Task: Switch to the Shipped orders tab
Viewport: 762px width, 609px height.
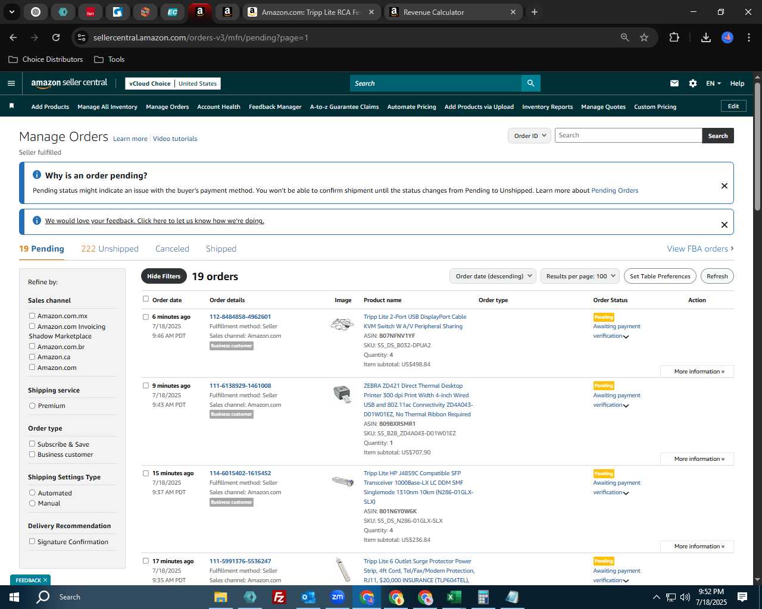Action: point(221,249)
